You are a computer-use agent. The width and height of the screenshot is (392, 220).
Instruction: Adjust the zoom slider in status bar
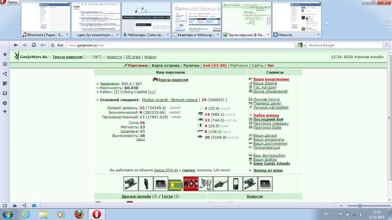360,206
